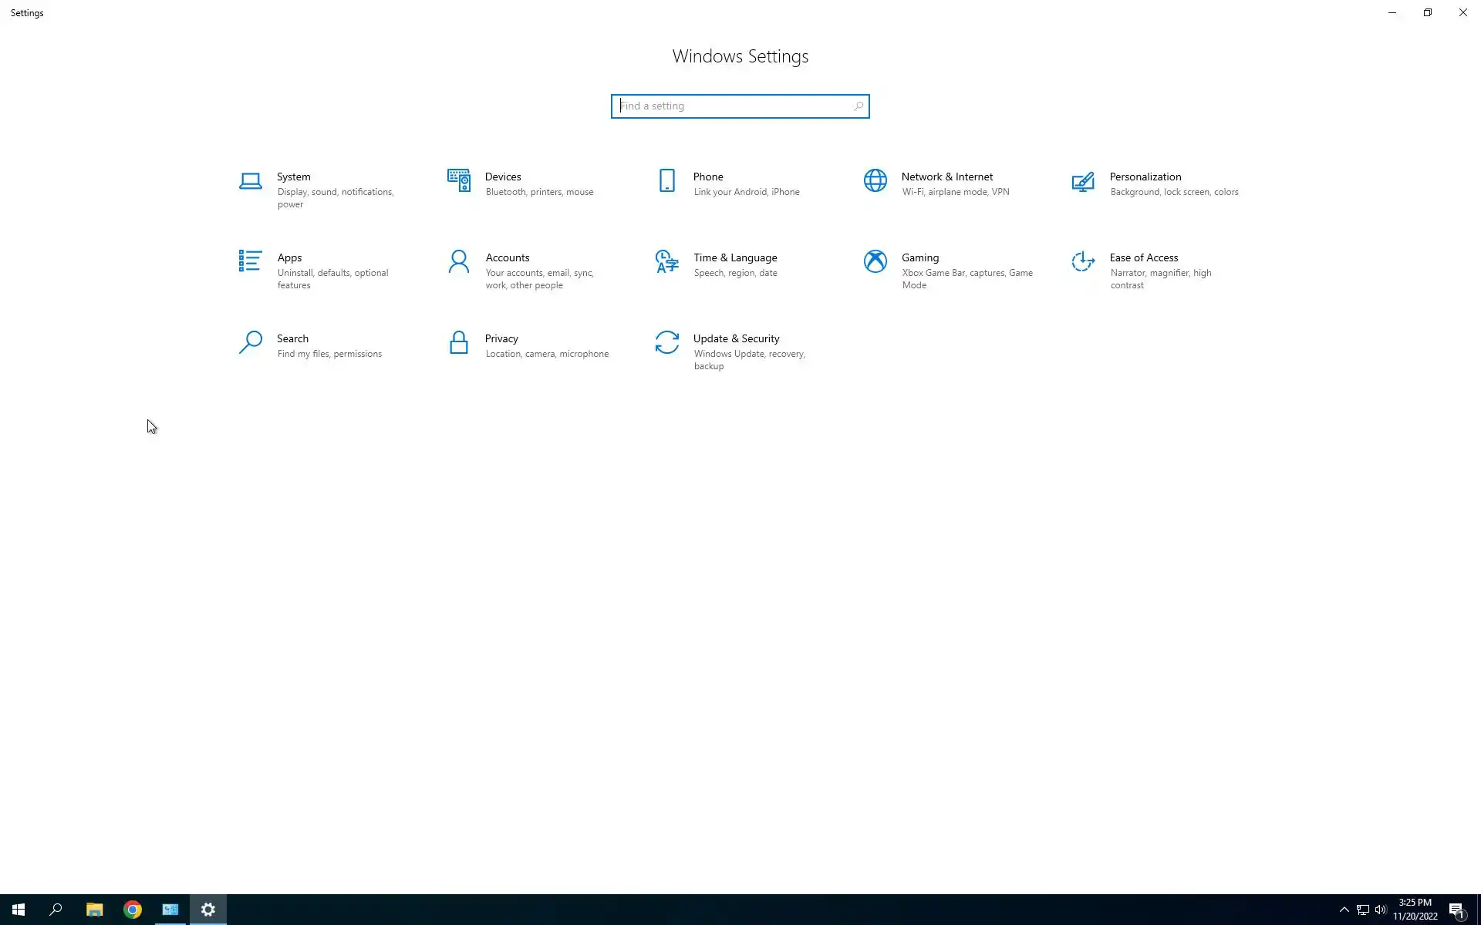Click the Time & Language icon
Viewport: 1481px width, 925px height.
pyautogui.click(x=666, y=261)
